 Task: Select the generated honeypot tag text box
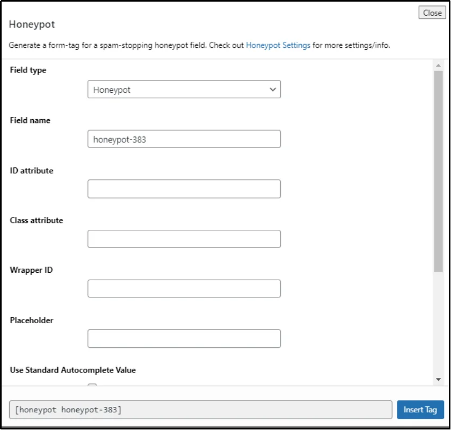pyautogui.click(x=200, y=410)
